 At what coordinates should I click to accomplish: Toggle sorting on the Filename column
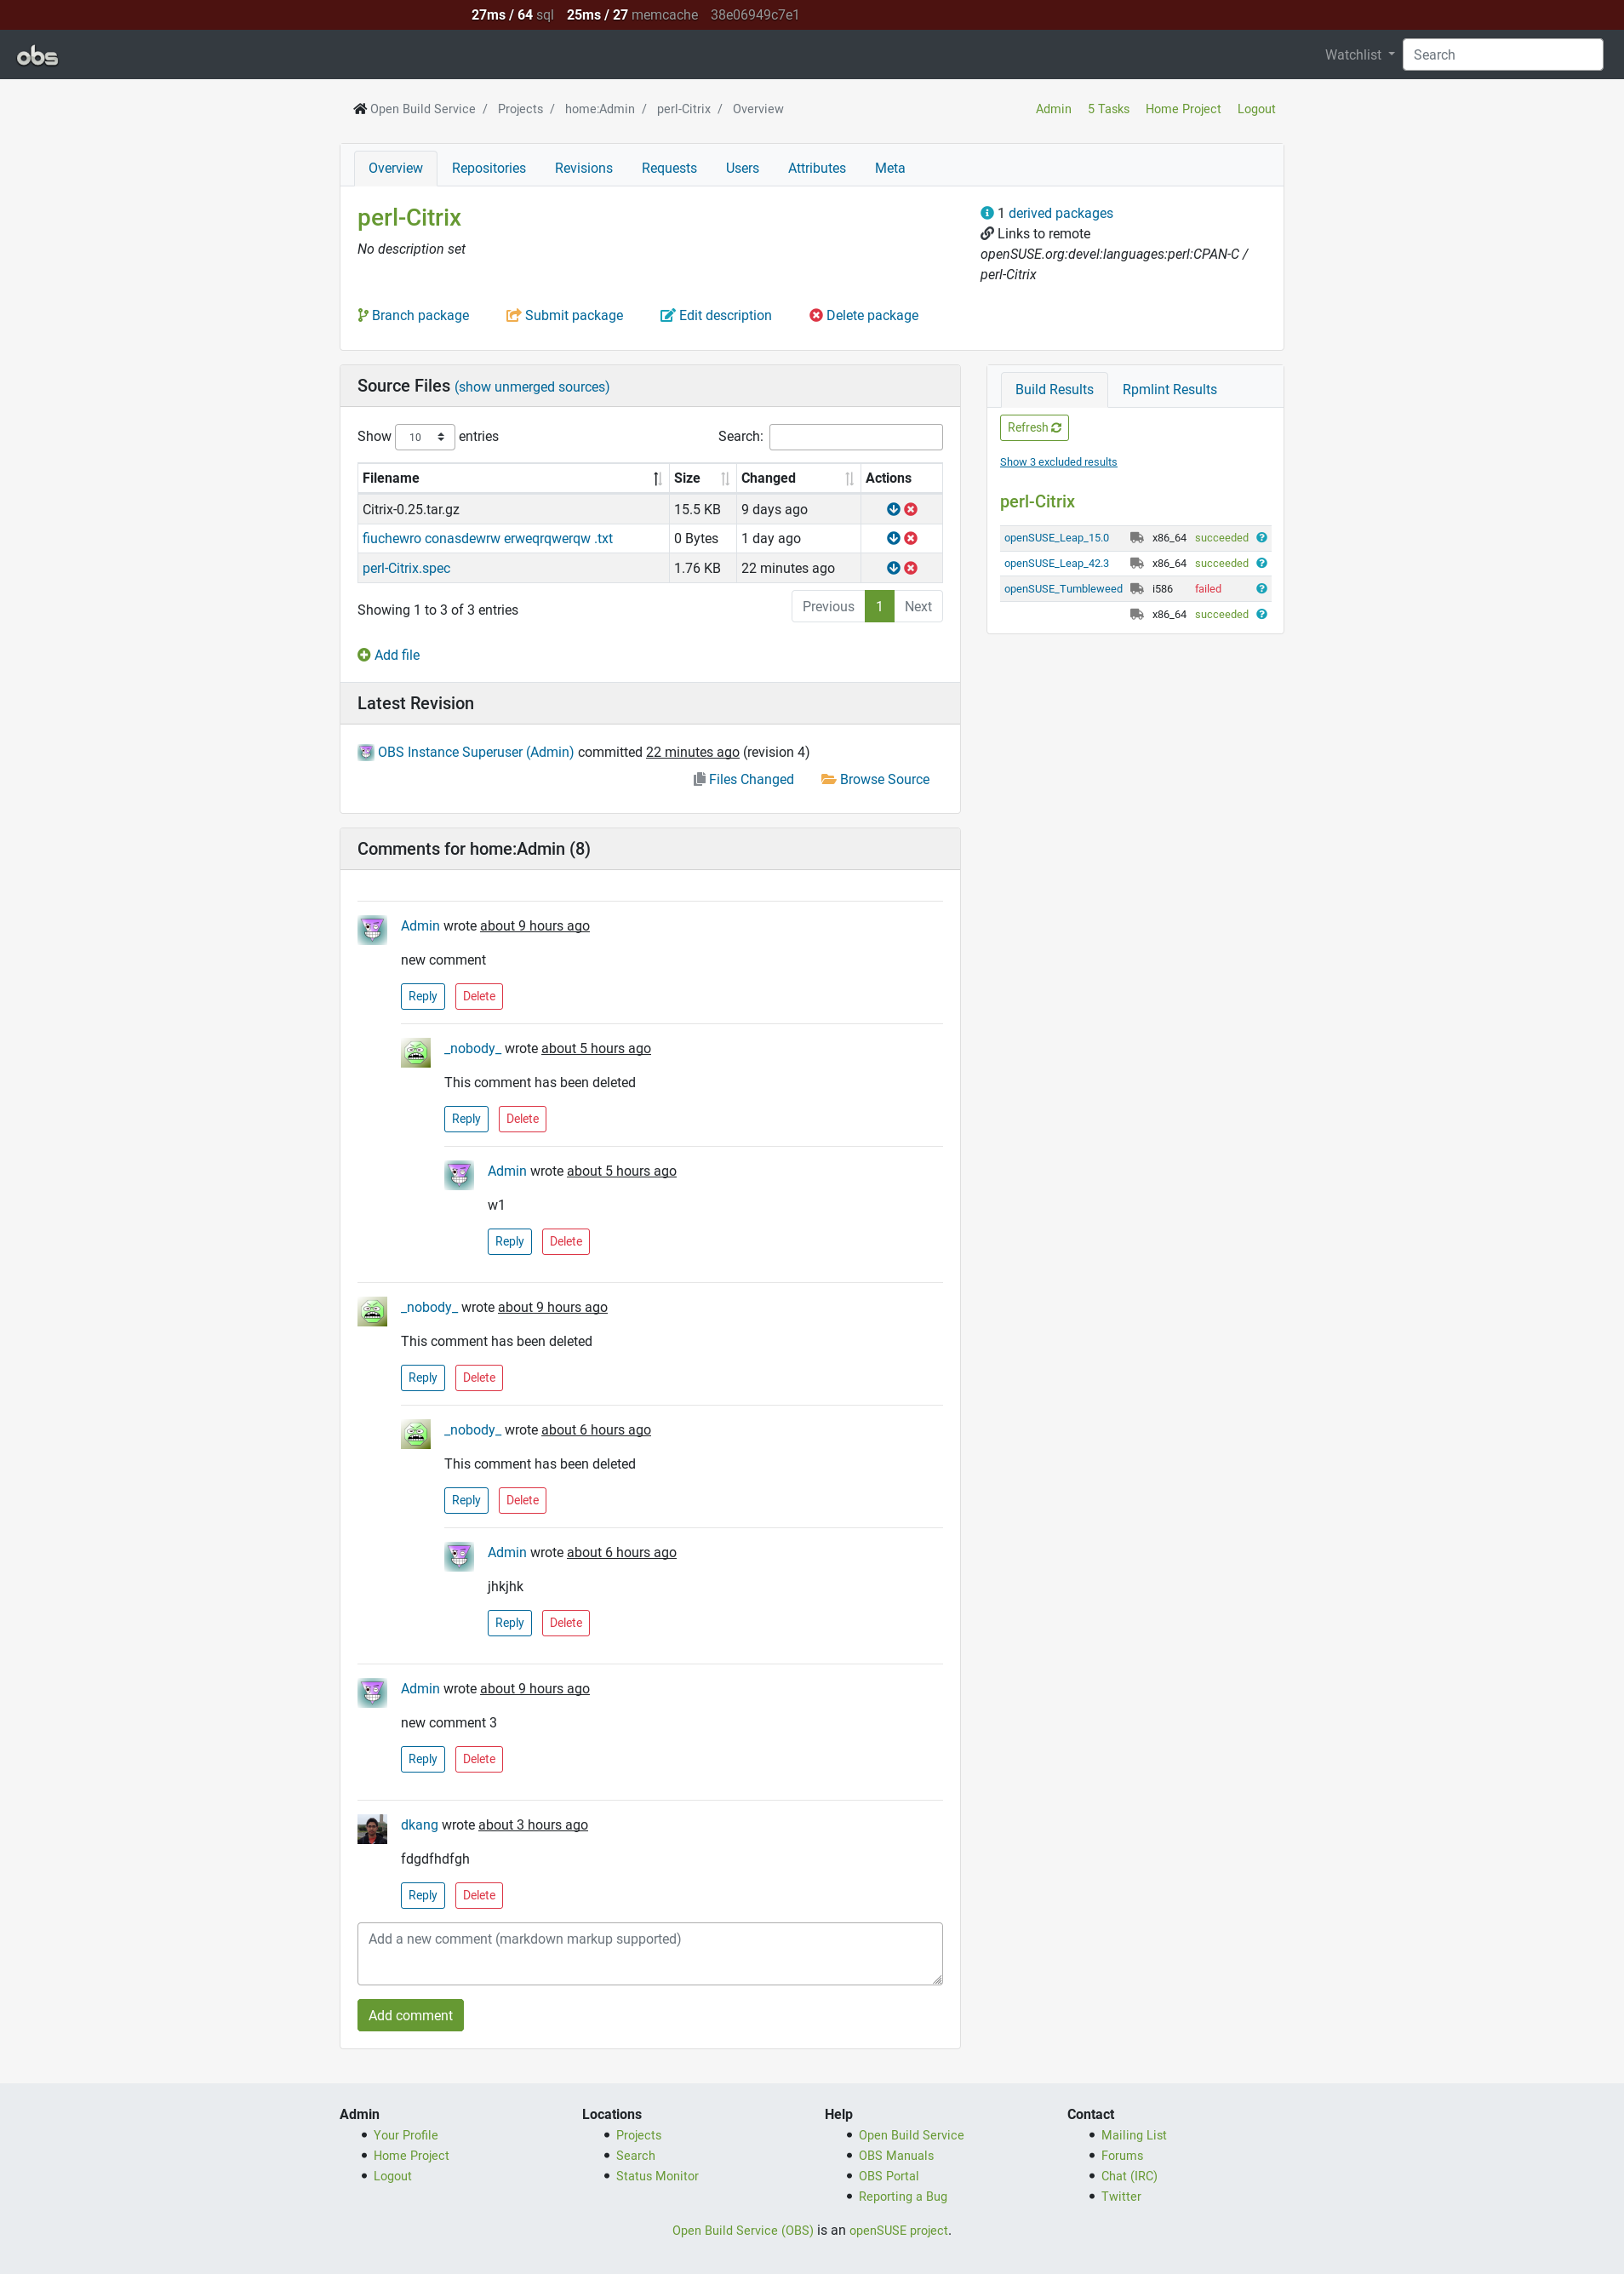[657, 478]
